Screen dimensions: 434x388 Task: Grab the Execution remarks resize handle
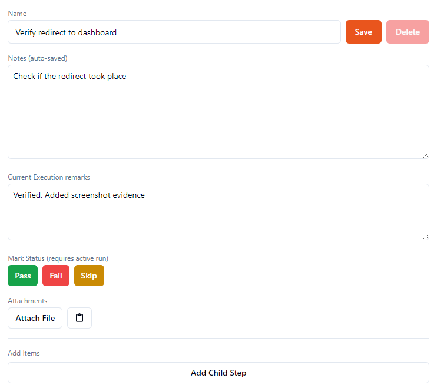click(x=425, y=236)
